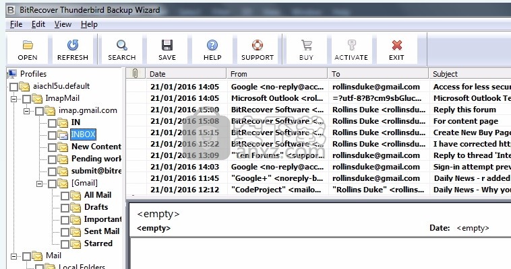The width and height of the screenshot is (511, 269).
Task: Select the CodeProject email at 12:12
Action: coord(318,189)
